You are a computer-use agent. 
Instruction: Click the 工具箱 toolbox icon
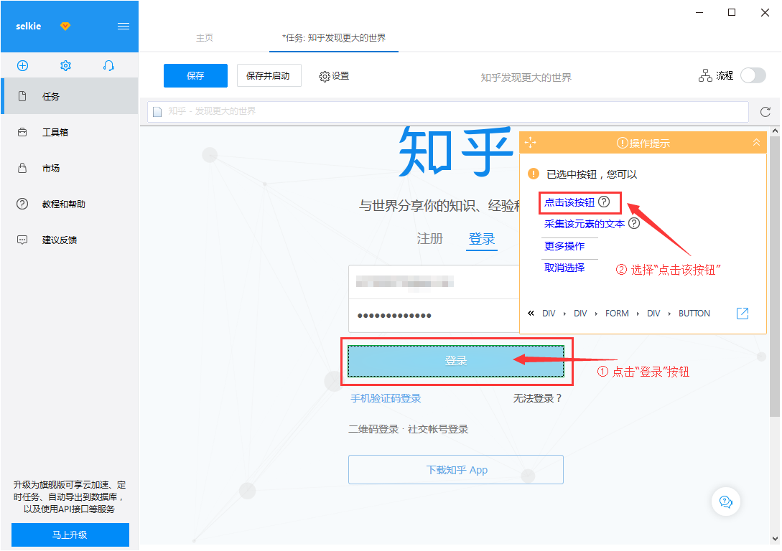22,132
